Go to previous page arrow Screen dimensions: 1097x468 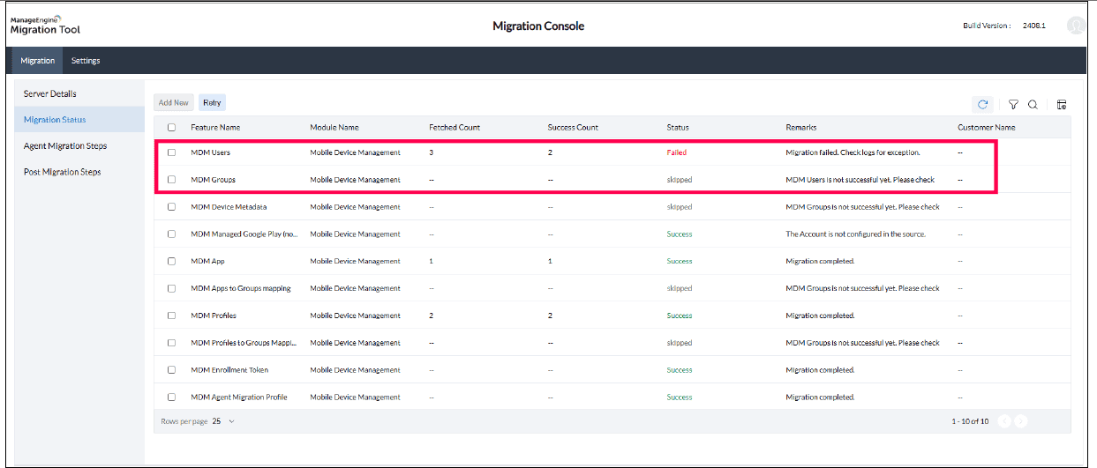(1004, 421)
